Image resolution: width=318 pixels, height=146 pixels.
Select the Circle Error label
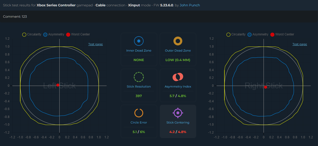point(139,122)
